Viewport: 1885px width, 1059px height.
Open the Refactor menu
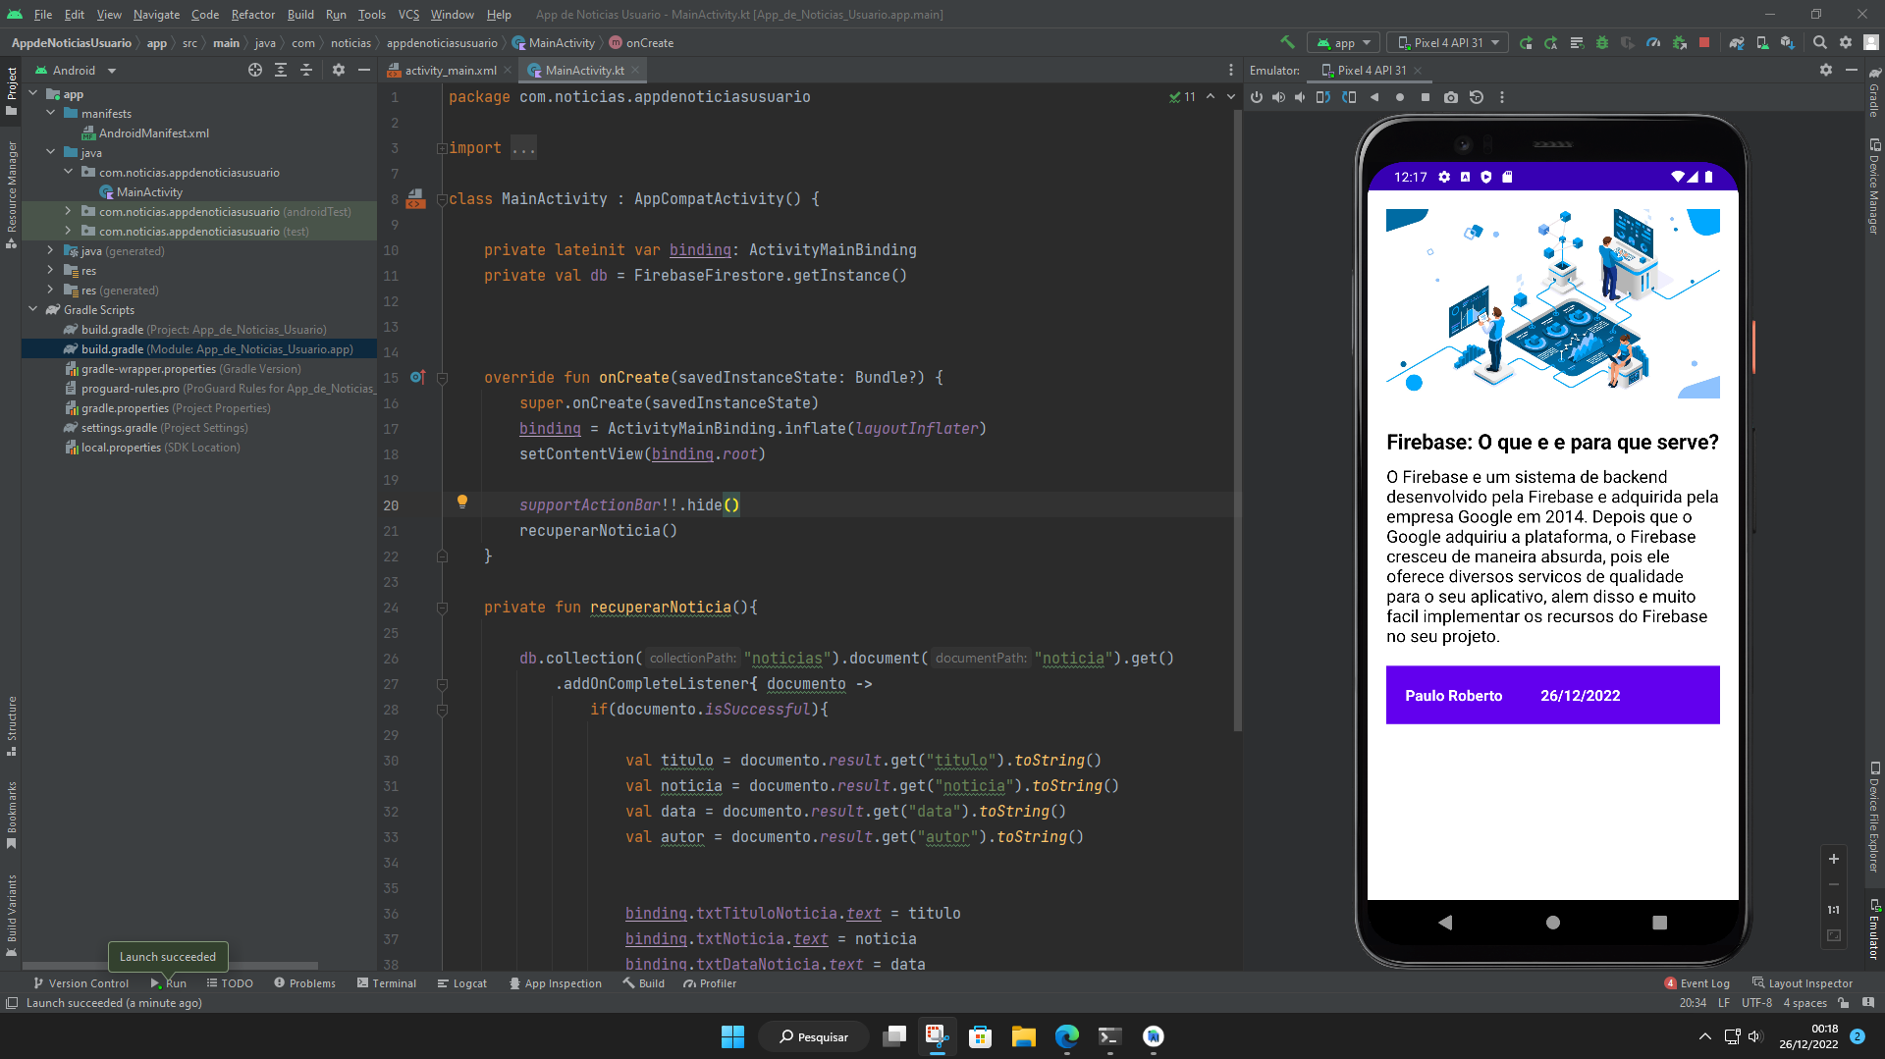[x=252, y=15]
